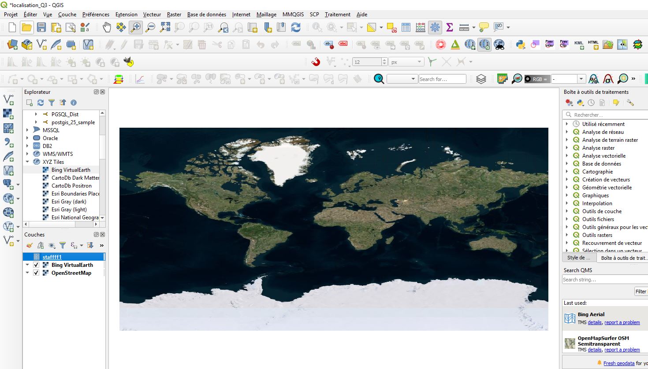This screenshot has height=369, width=648.
Task: Uncheck the OpenStreetMap layer visibility
Action: click(36, 273)
